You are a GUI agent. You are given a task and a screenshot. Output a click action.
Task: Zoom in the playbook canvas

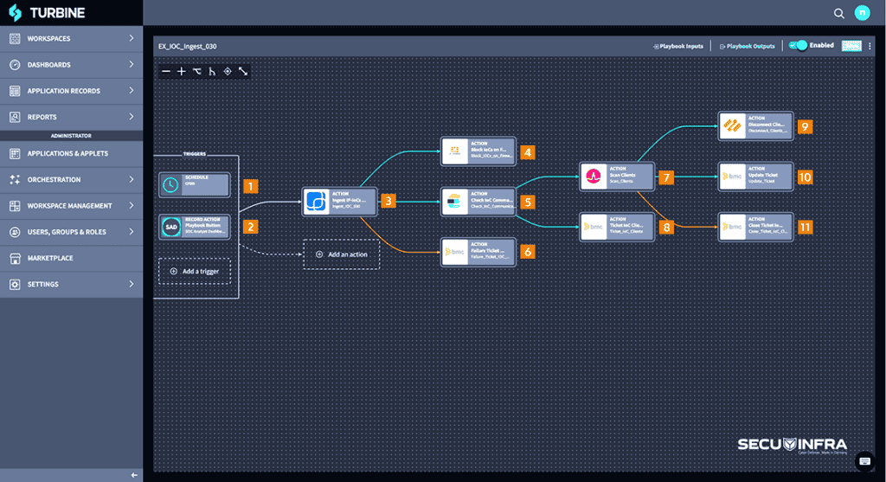tap(182, 71)
